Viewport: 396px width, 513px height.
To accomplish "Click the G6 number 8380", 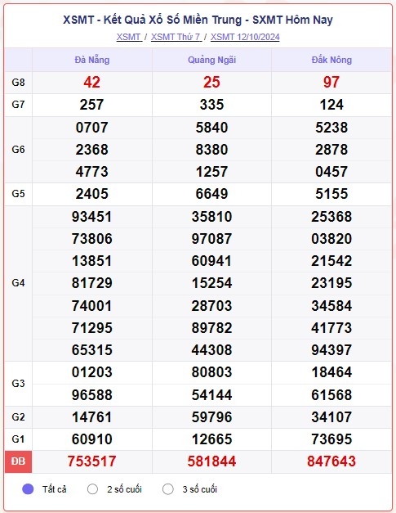I will point(211,150).
